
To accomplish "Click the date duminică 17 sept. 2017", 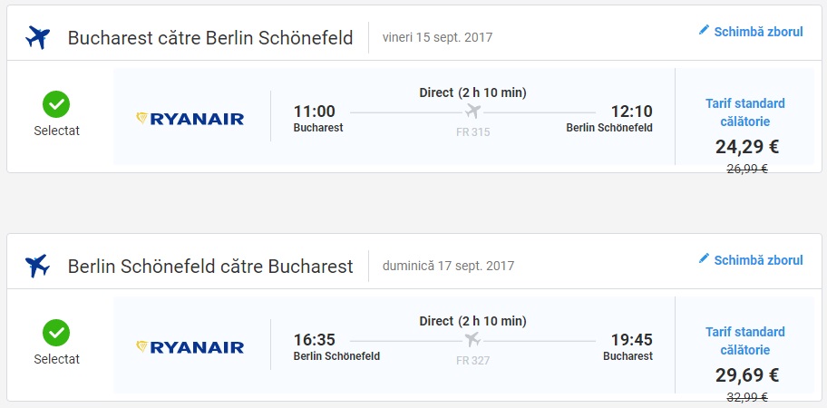I will pyautogui.click(x=448, y=267).
